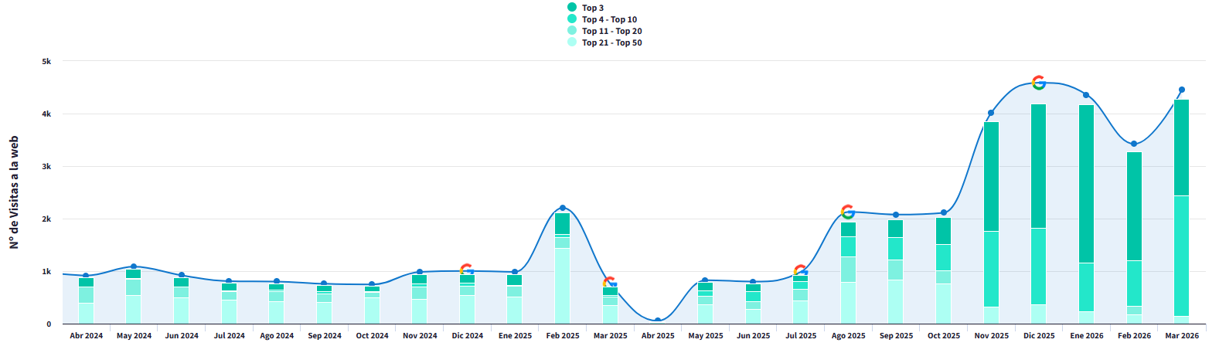1219x353 pixels.
Task: Select the Feb 2026 line data point
Action: tap(1134, 144)
